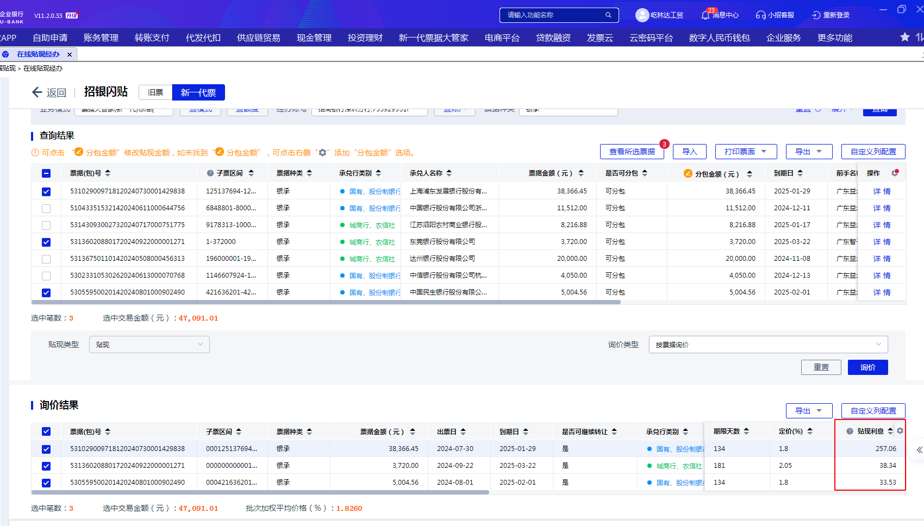Sort query results by 票据(包)号

(x=108, y=173)
